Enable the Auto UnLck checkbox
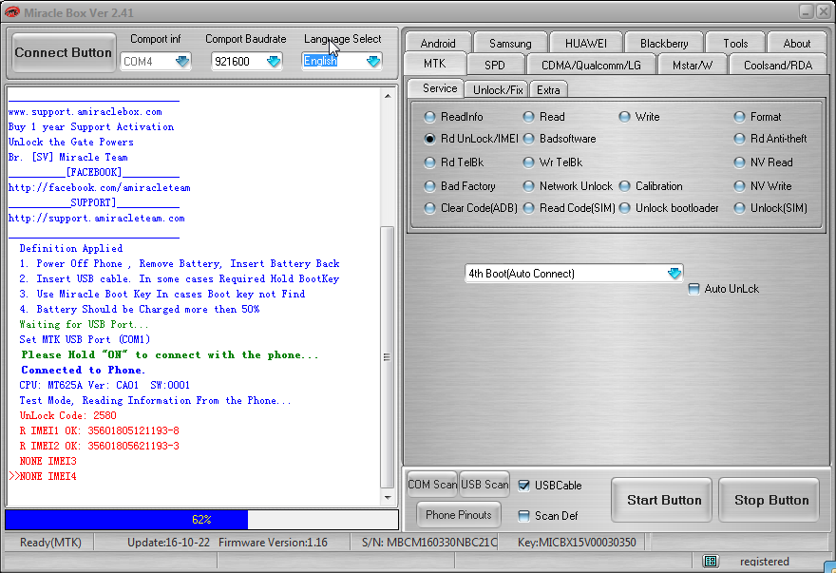This screenshot has width=836, height=573. pos(693,289)
